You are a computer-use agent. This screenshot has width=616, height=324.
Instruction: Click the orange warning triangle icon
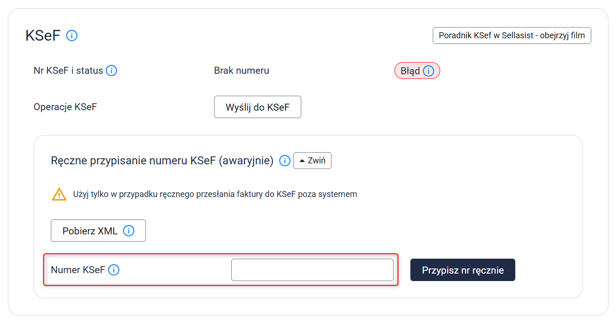click(59, 194)
